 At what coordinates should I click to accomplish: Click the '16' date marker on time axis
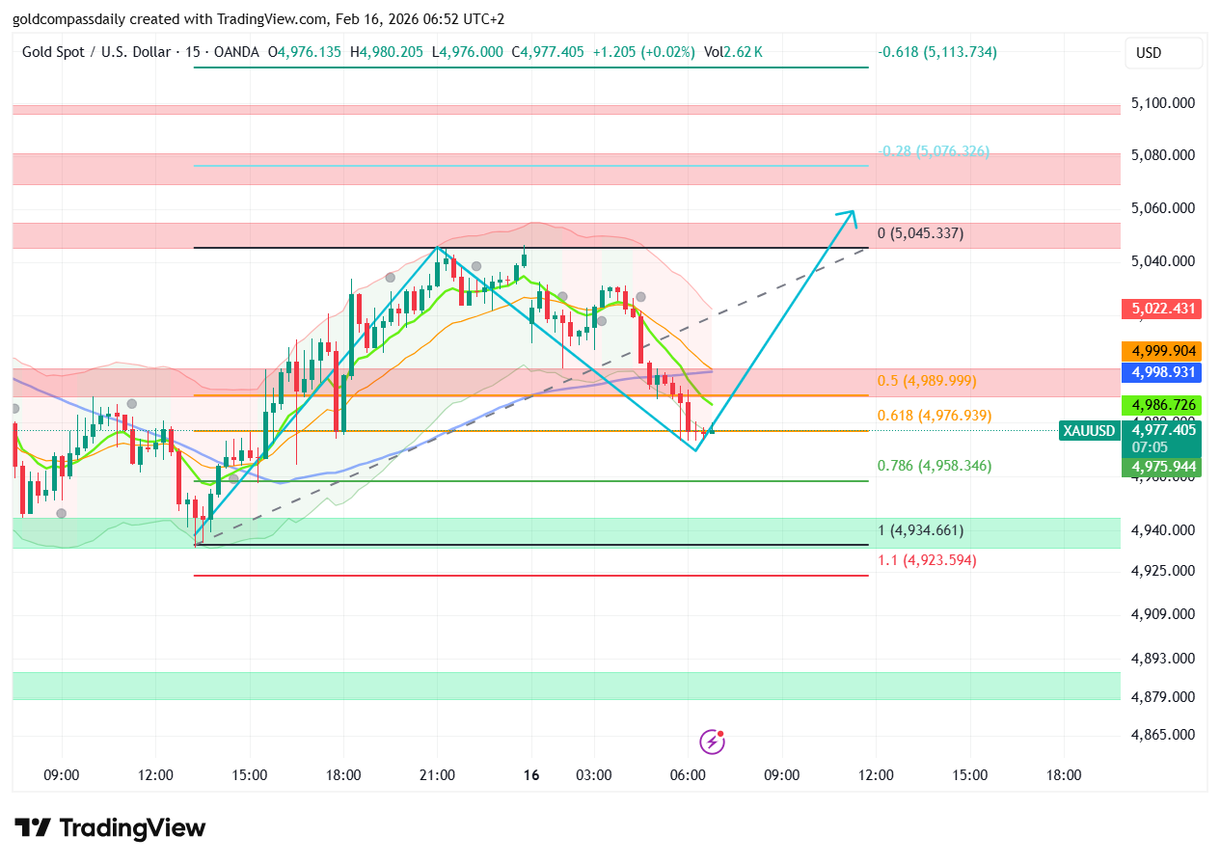pos(530,774)
